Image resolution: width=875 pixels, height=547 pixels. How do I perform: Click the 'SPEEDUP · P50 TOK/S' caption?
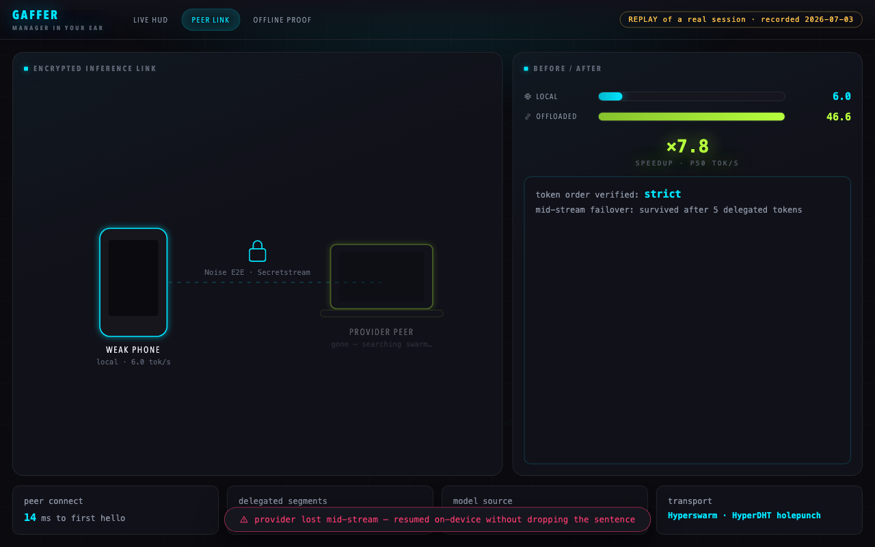click(688, 163)
